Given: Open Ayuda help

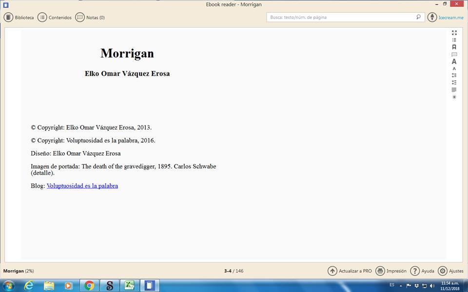Looking at the screenshot, I should click(x=422, y=271).
